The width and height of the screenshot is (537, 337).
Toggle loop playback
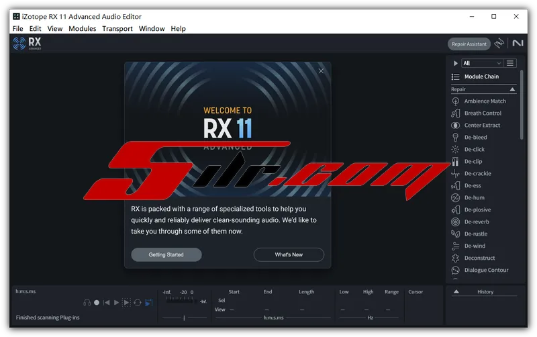click(138, 303)
